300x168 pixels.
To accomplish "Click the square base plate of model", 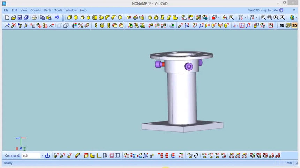I will [x=182, y=126].
